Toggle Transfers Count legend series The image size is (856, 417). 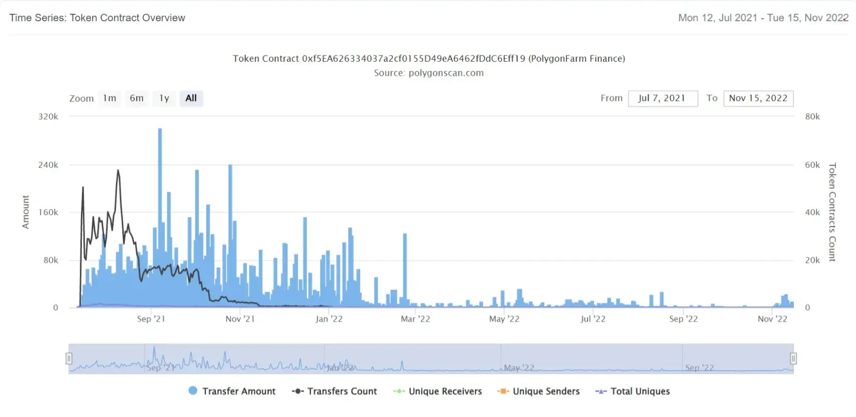(335, 391)
